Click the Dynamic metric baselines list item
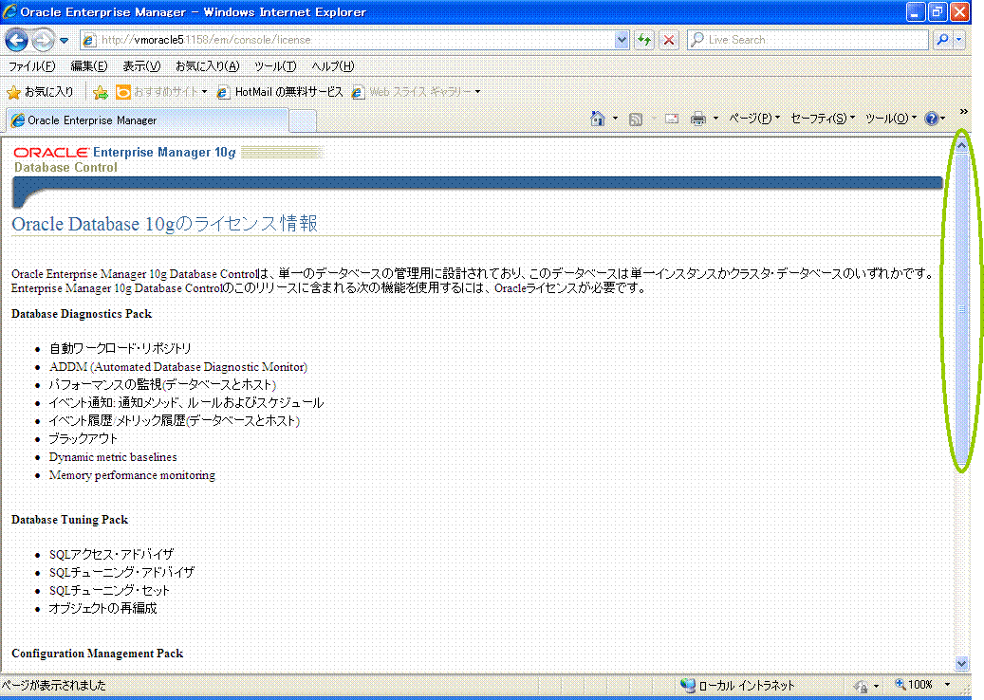 click(113, 457)
